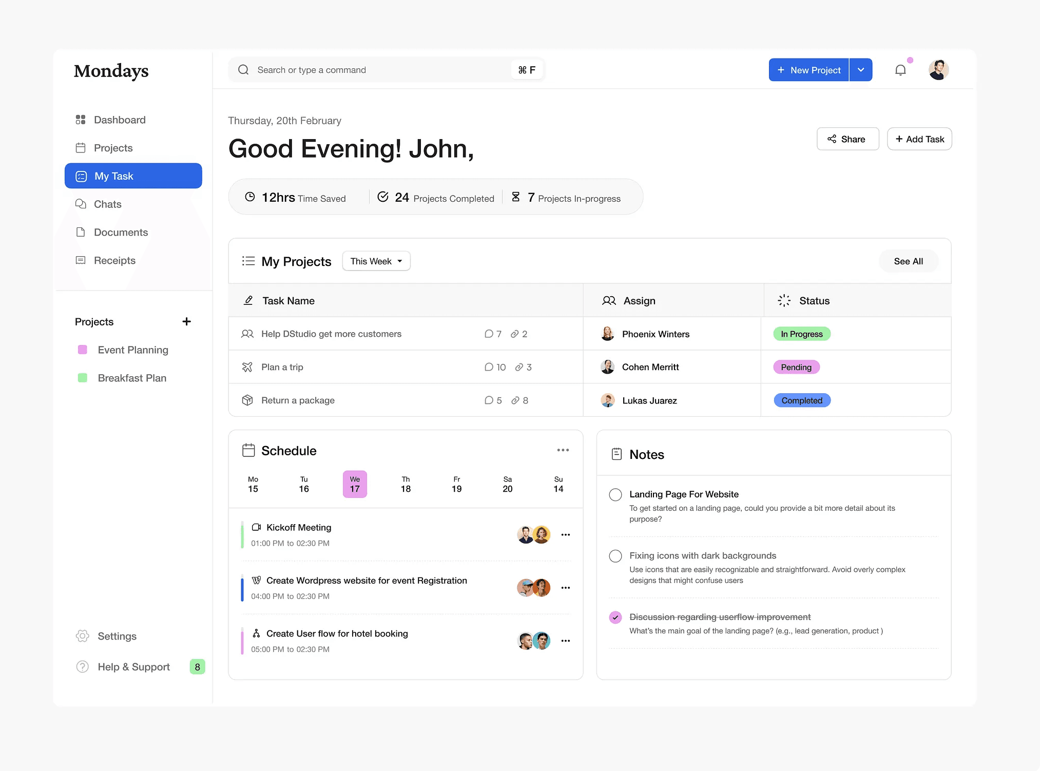Screen dimensions: 1040x771
Task: Open the Receipts section
Action: coord(114,260)
